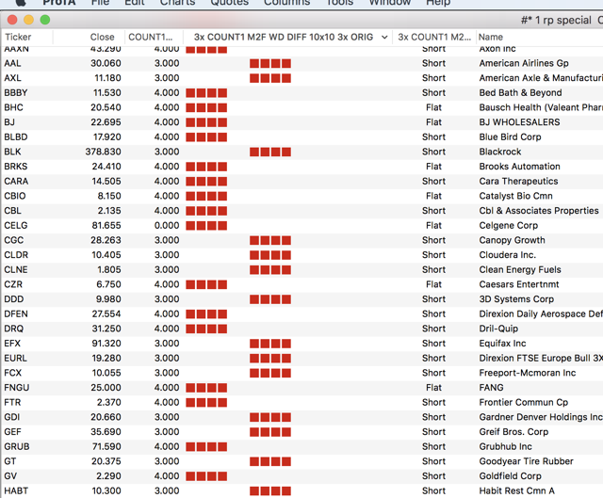This screenshot has width=603, height=498.
Task: Open the Help menu
Action: [438, 3]
